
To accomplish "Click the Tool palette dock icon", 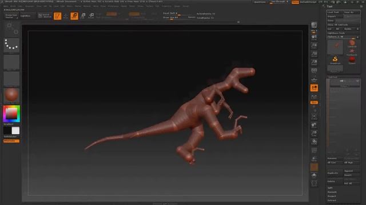I will coord(361,6).
